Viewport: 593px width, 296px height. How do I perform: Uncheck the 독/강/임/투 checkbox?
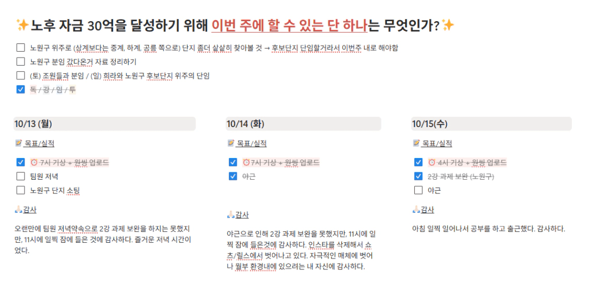[x=21, y=90]
